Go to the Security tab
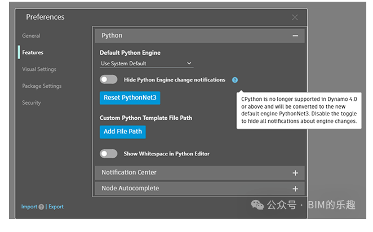The height and width of the screenshot is (232, 373). click(32, 102)
